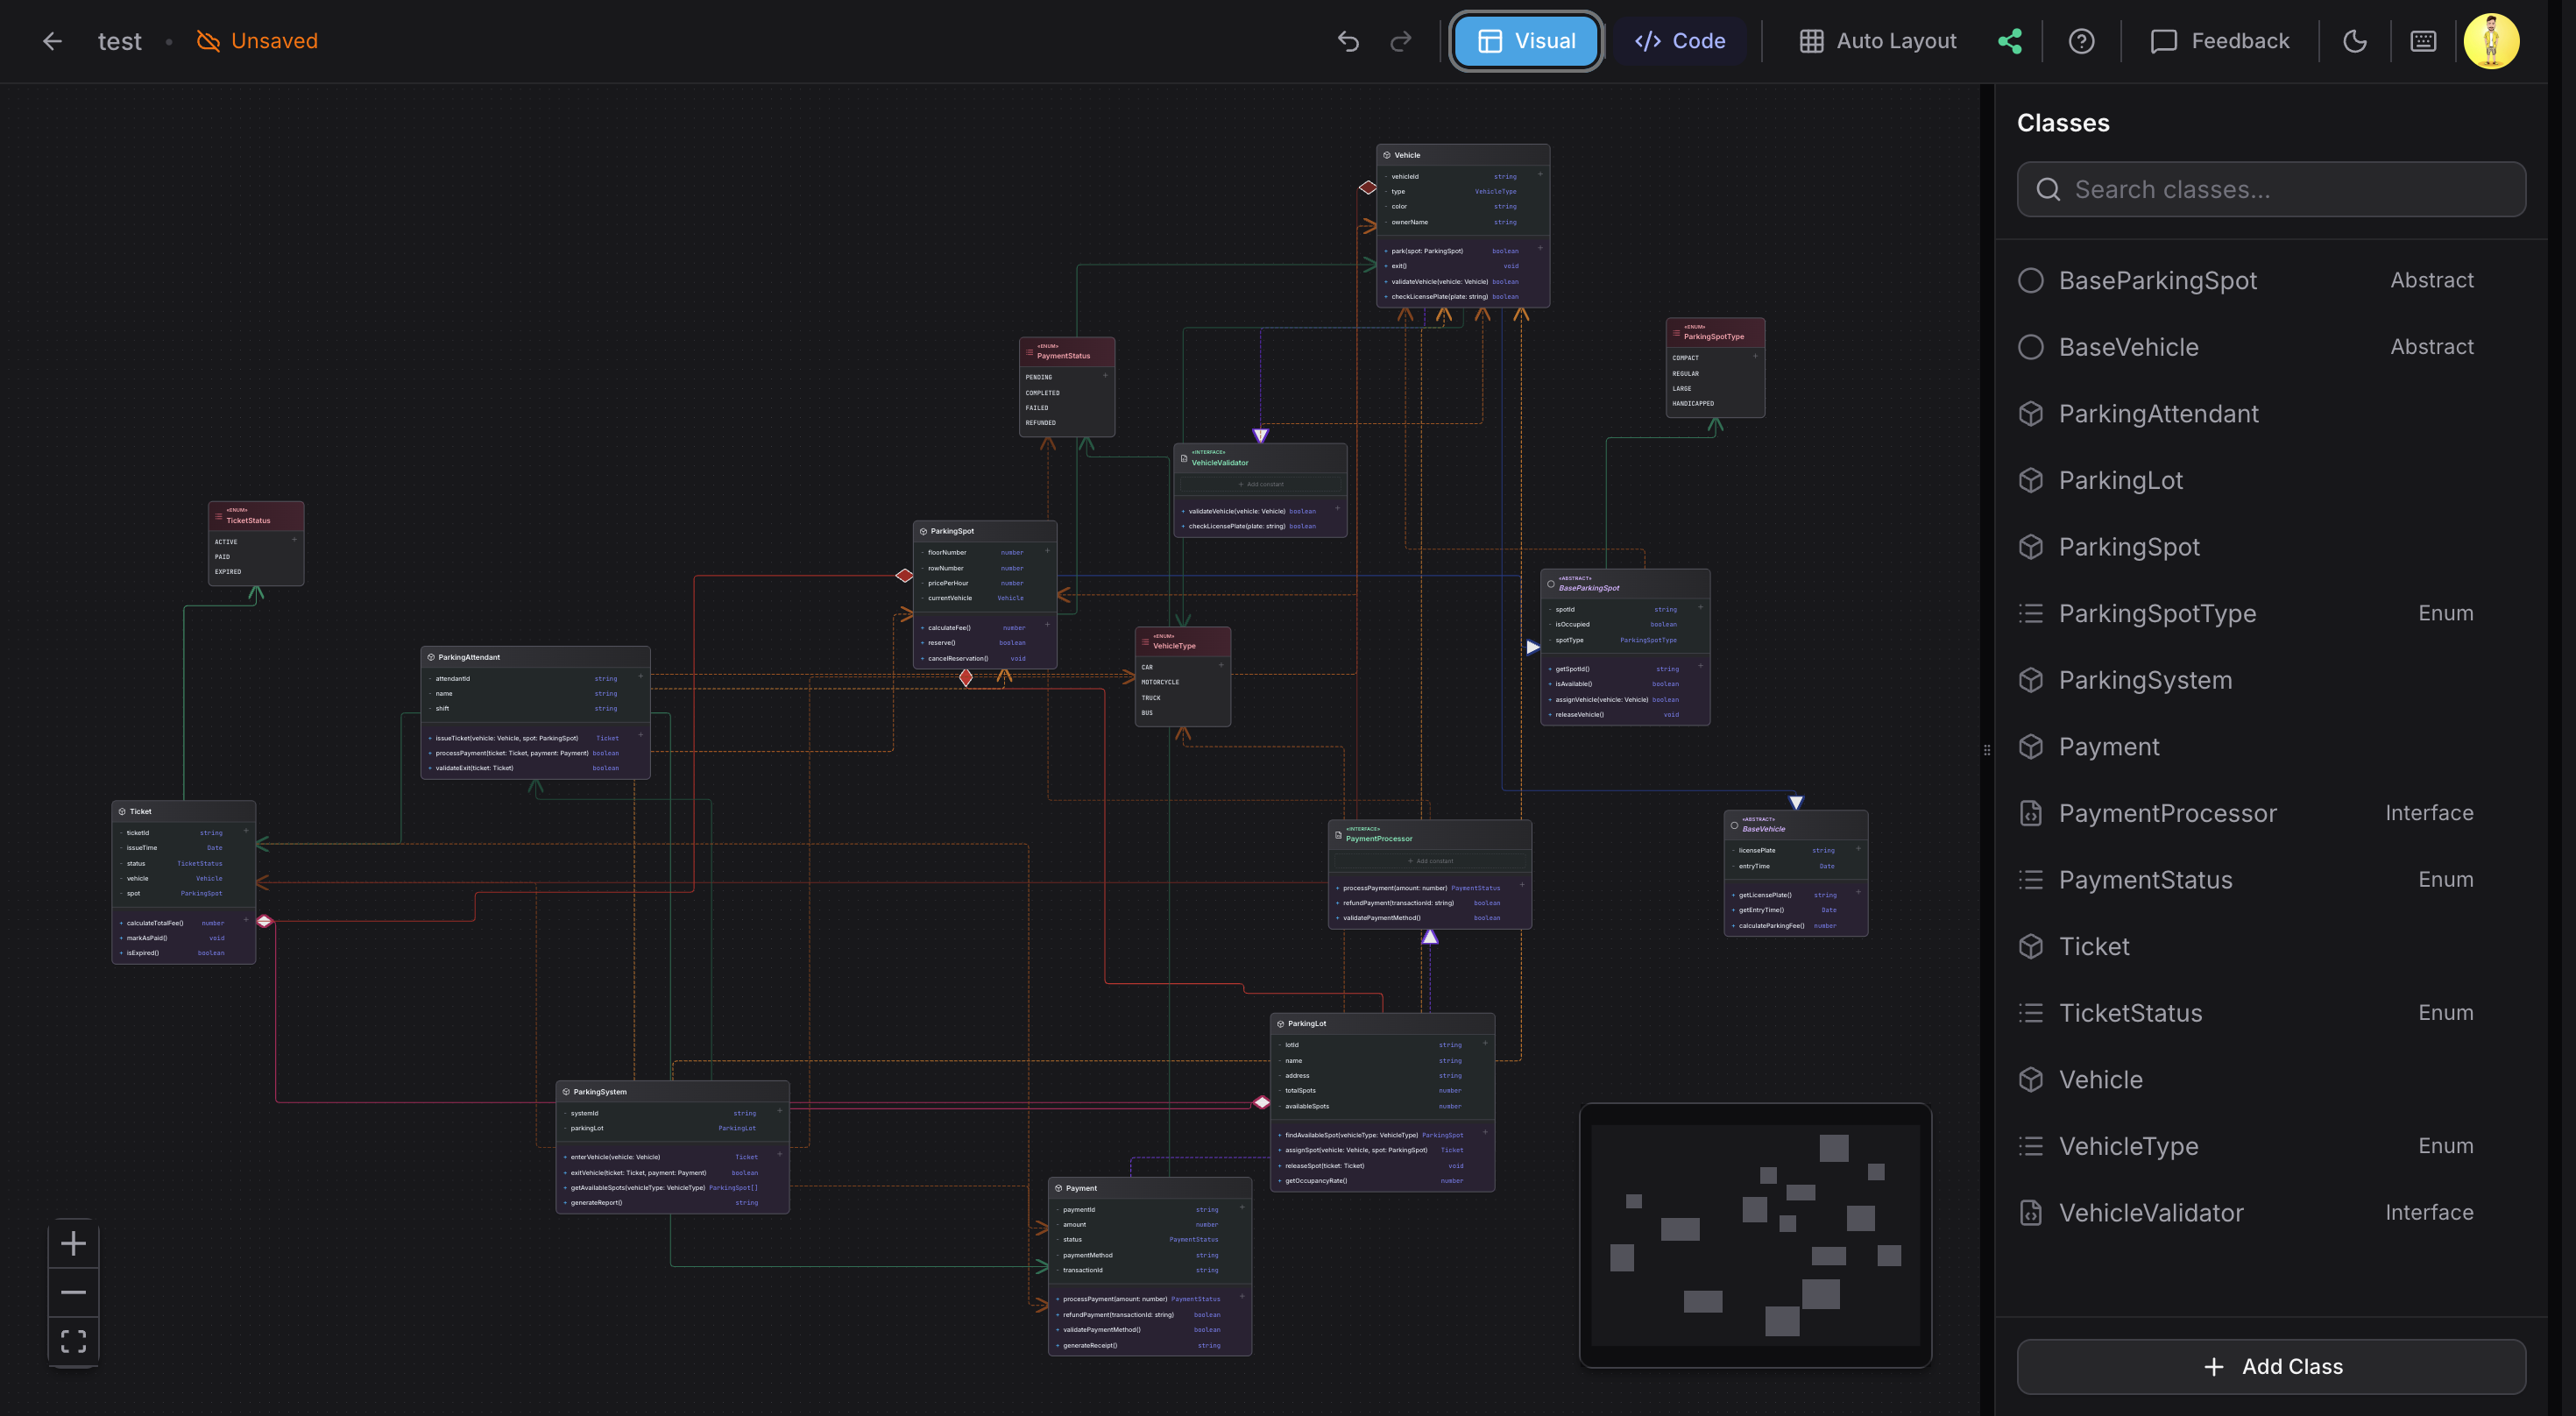
Task: Open the Feedback dialog
Action: point(2220,41)
